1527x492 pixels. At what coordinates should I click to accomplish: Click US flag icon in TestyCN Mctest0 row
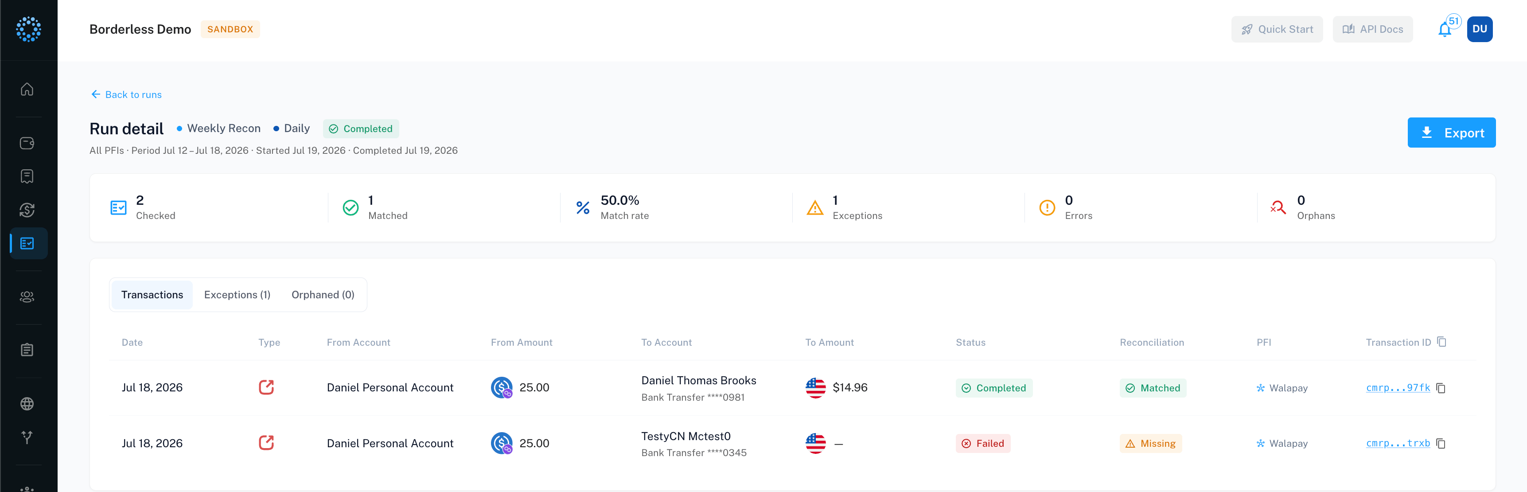tap(816, 443)
